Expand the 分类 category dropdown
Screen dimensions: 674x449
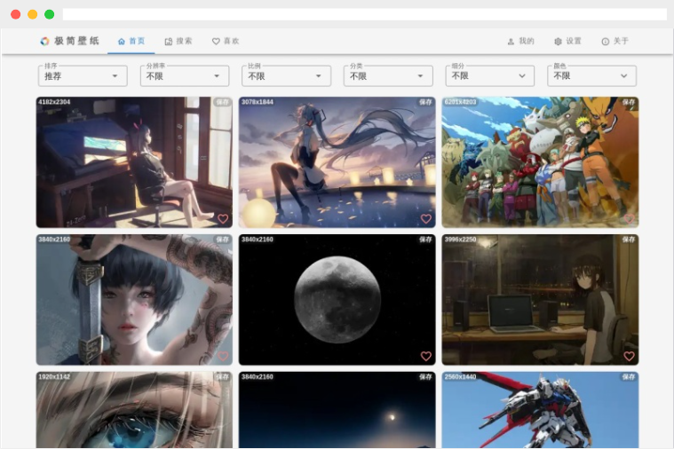coord(388,76)
